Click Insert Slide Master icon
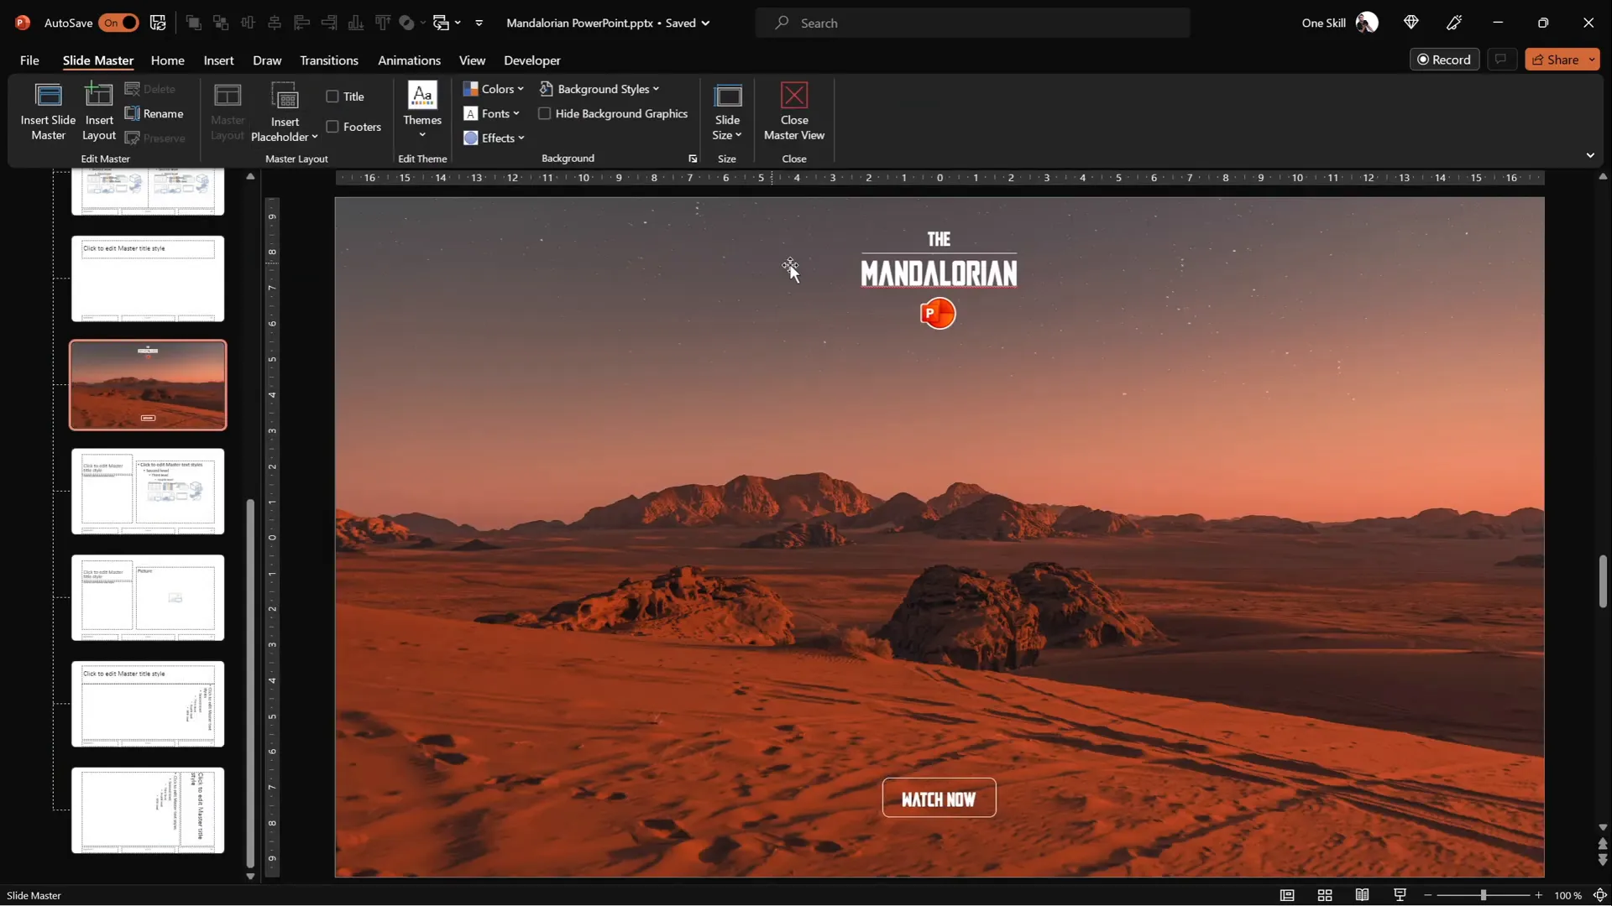This screenshot has height=906, width=1612. [48, 96]
